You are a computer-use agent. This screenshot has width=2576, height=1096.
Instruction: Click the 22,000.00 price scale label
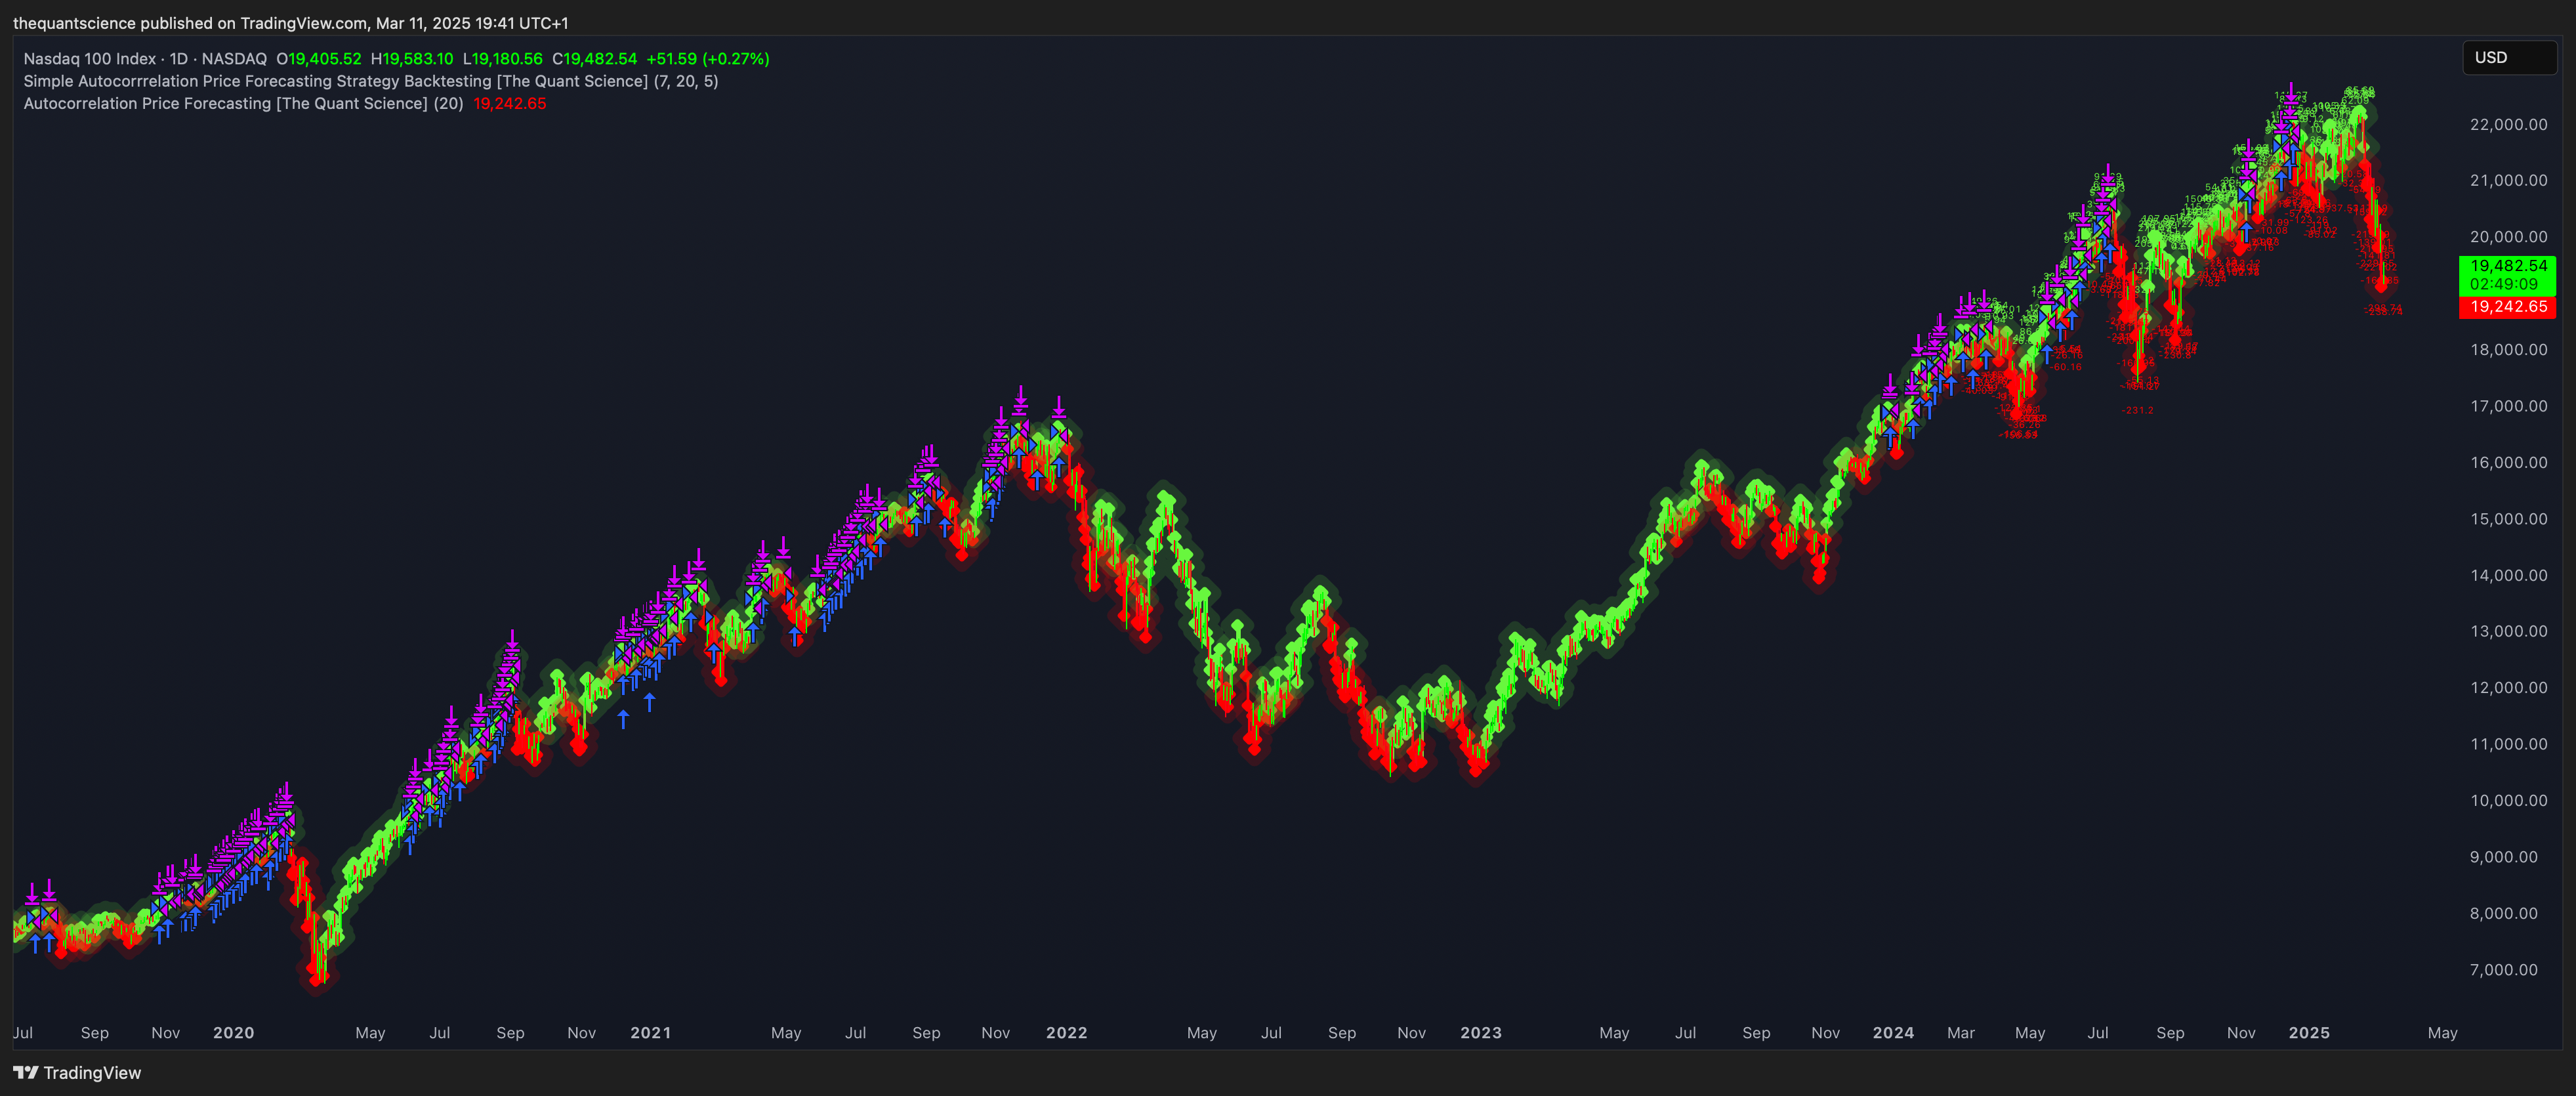(x=2508, y=124)
